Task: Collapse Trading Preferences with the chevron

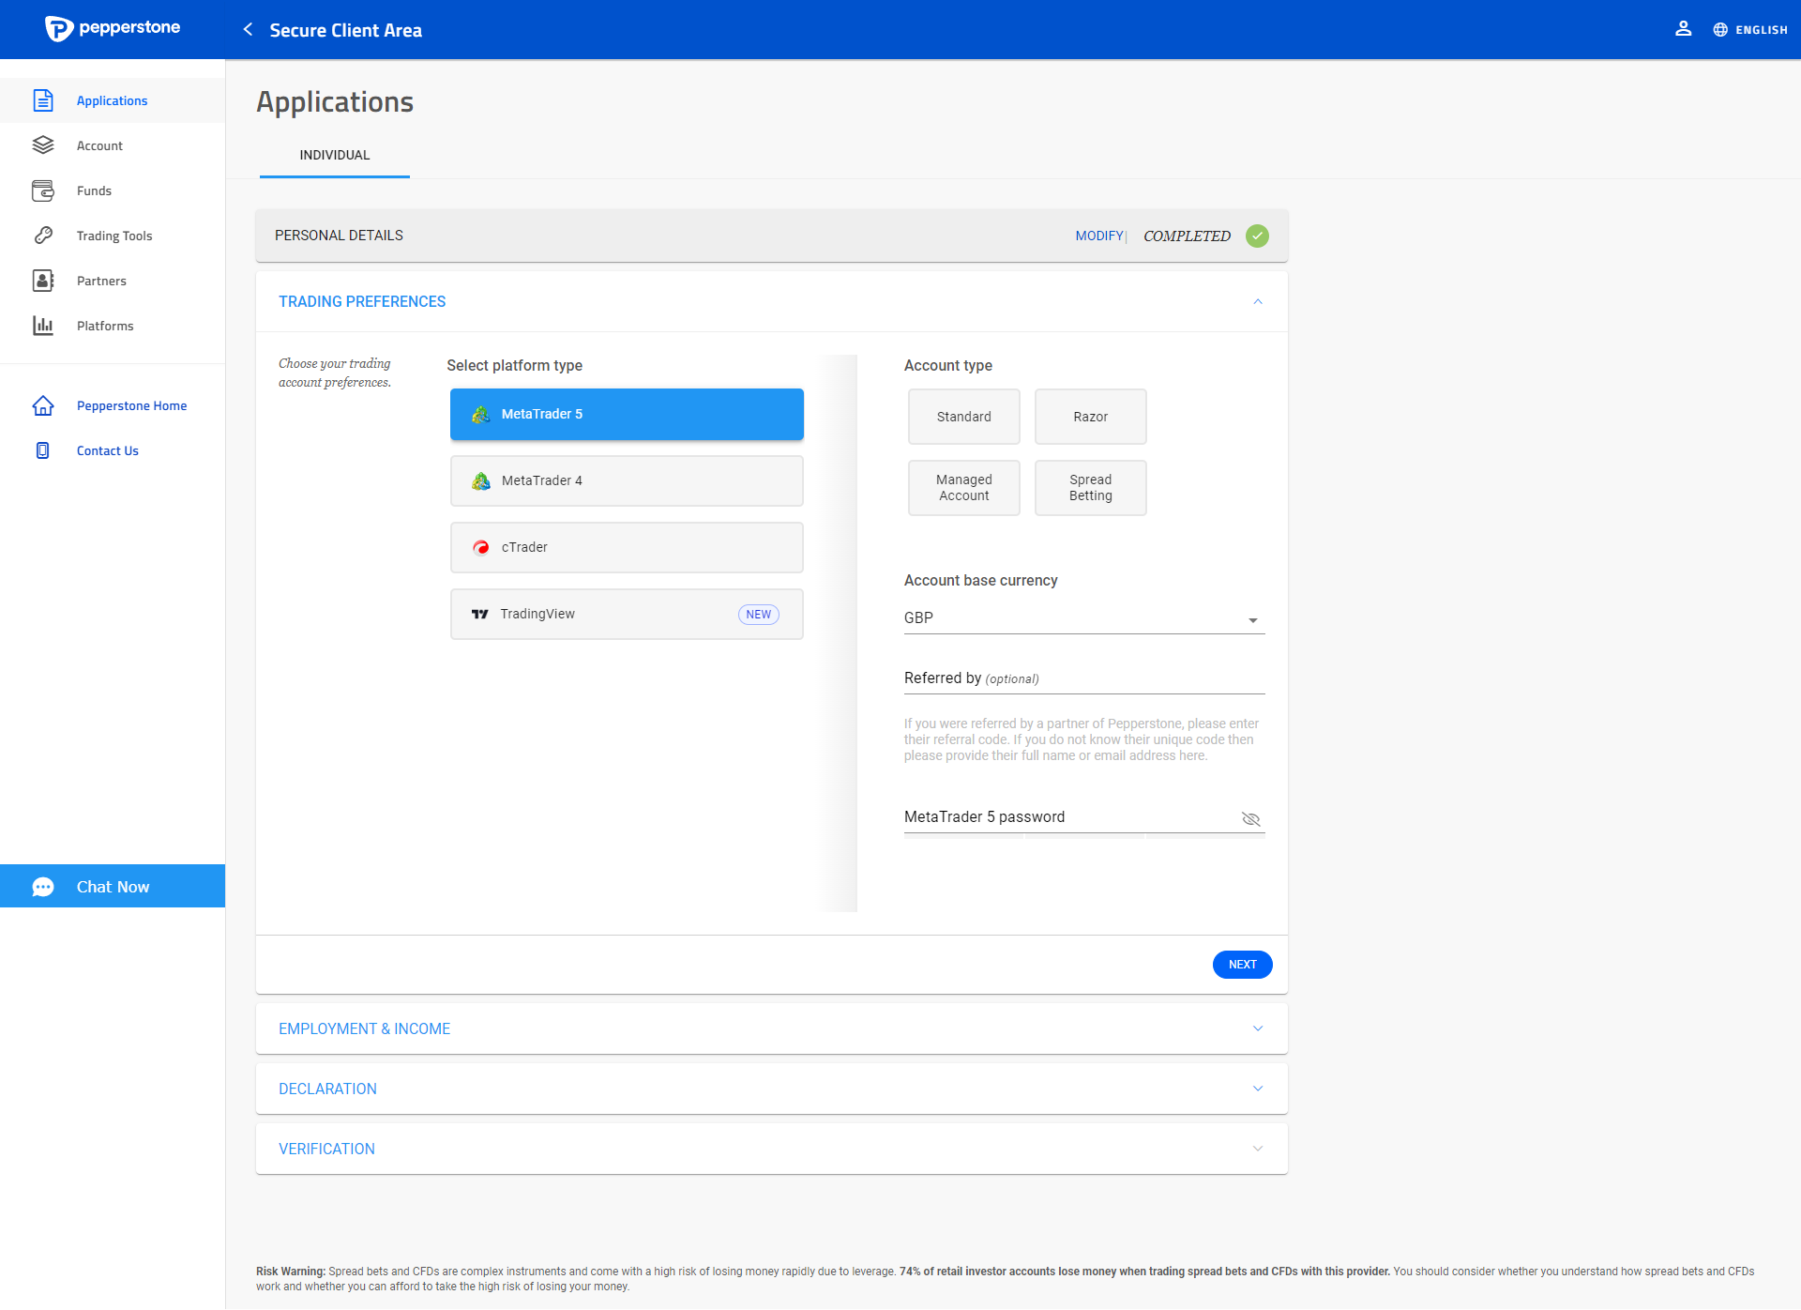Action: tap(1257, 301)
